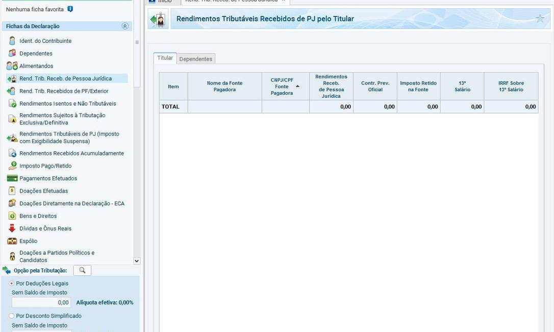554x332 pixels.
Task: Open the Espólio chest icon
Action: (x=12, y=241)
